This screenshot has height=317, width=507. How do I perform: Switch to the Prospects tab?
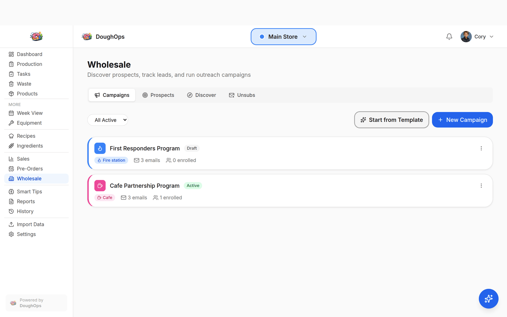point(158,95)
